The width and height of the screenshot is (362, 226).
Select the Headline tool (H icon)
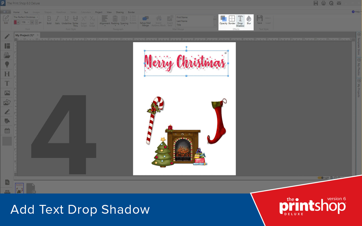tap(7, 74)
